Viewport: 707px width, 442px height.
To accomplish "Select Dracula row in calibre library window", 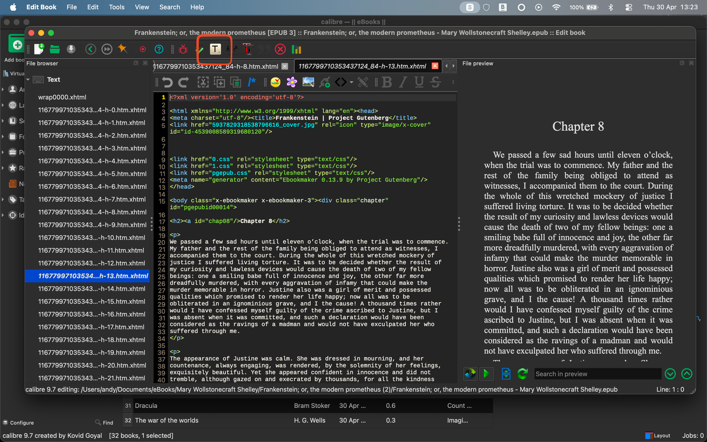I will click(x=307, y=405).
